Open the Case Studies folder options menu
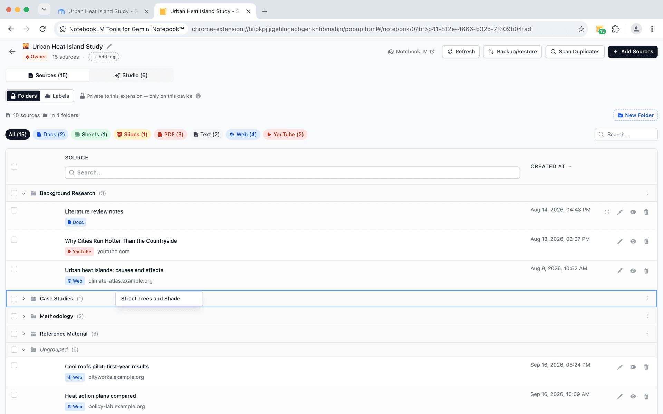The width and height of the screenshot is (663, 414). click(647, 298)
